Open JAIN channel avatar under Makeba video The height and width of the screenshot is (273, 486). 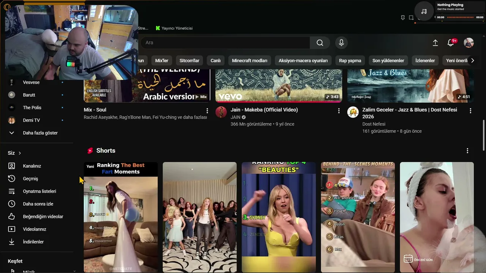(221, 112)
